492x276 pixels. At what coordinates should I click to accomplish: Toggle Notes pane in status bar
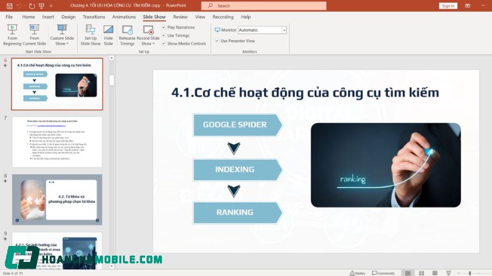[357, 273]
